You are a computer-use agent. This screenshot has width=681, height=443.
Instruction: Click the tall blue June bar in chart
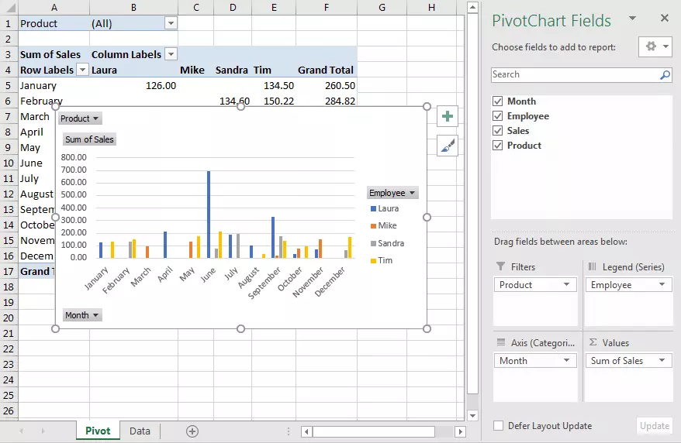click(x=209, y=214)
